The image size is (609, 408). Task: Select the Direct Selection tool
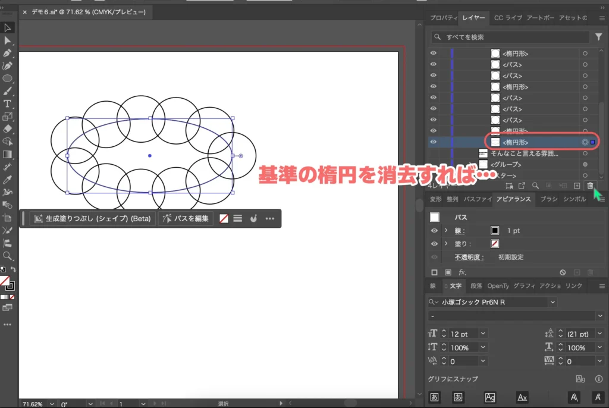point(8,40)
